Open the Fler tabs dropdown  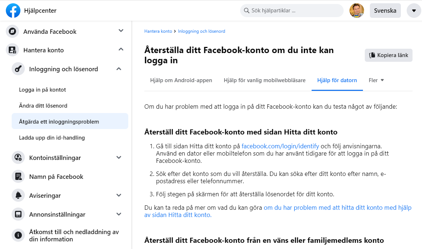pyautogui.click(x=376, y=80)
